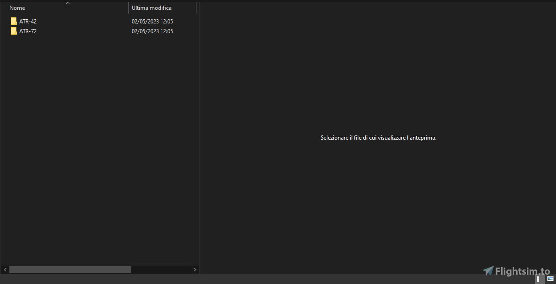Sort files by Ultima modifica column
This screenshot has height=284, width=556.
(x=151, y=8)
